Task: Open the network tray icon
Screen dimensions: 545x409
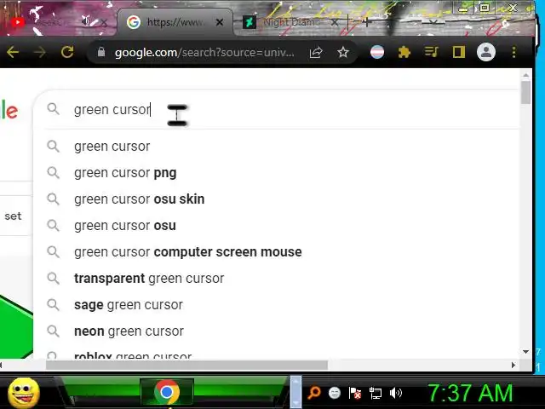Action: point(375,394)
